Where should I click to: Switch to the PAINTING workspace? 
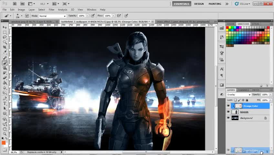click(x=215, y=4)
